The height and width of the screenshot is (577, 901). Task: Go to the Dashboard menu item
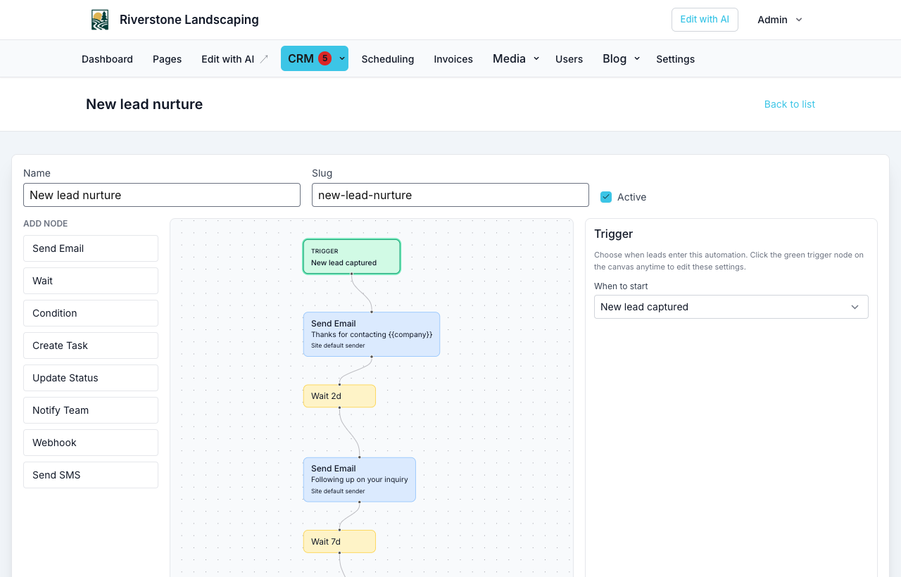pos(107,59)
